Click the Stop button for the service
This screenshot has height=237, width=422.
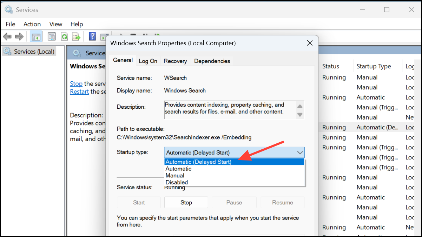tap(186, 202)
